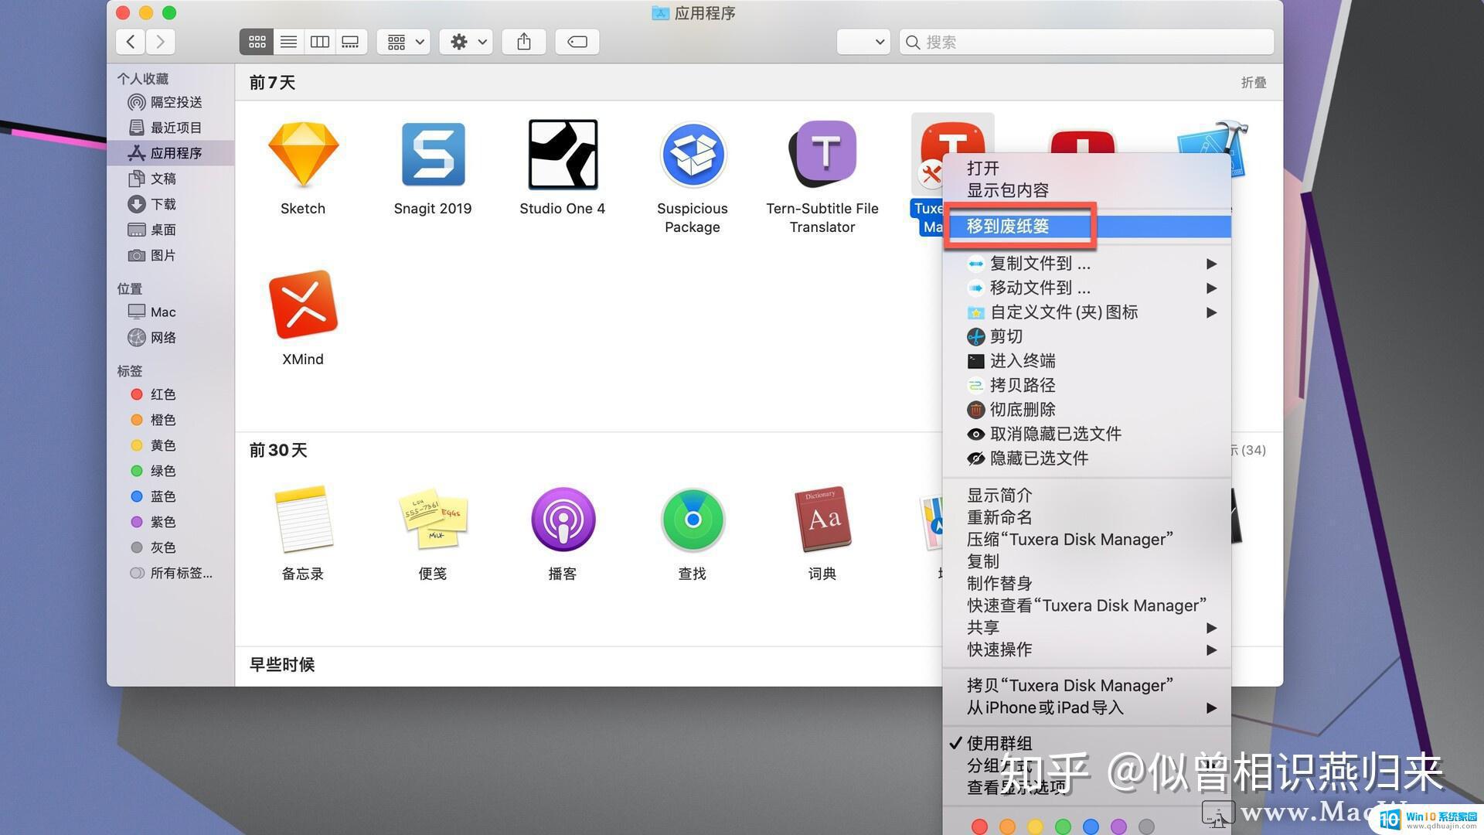
Task: Switch Finder to list view
Action: (x=288, y=42)
